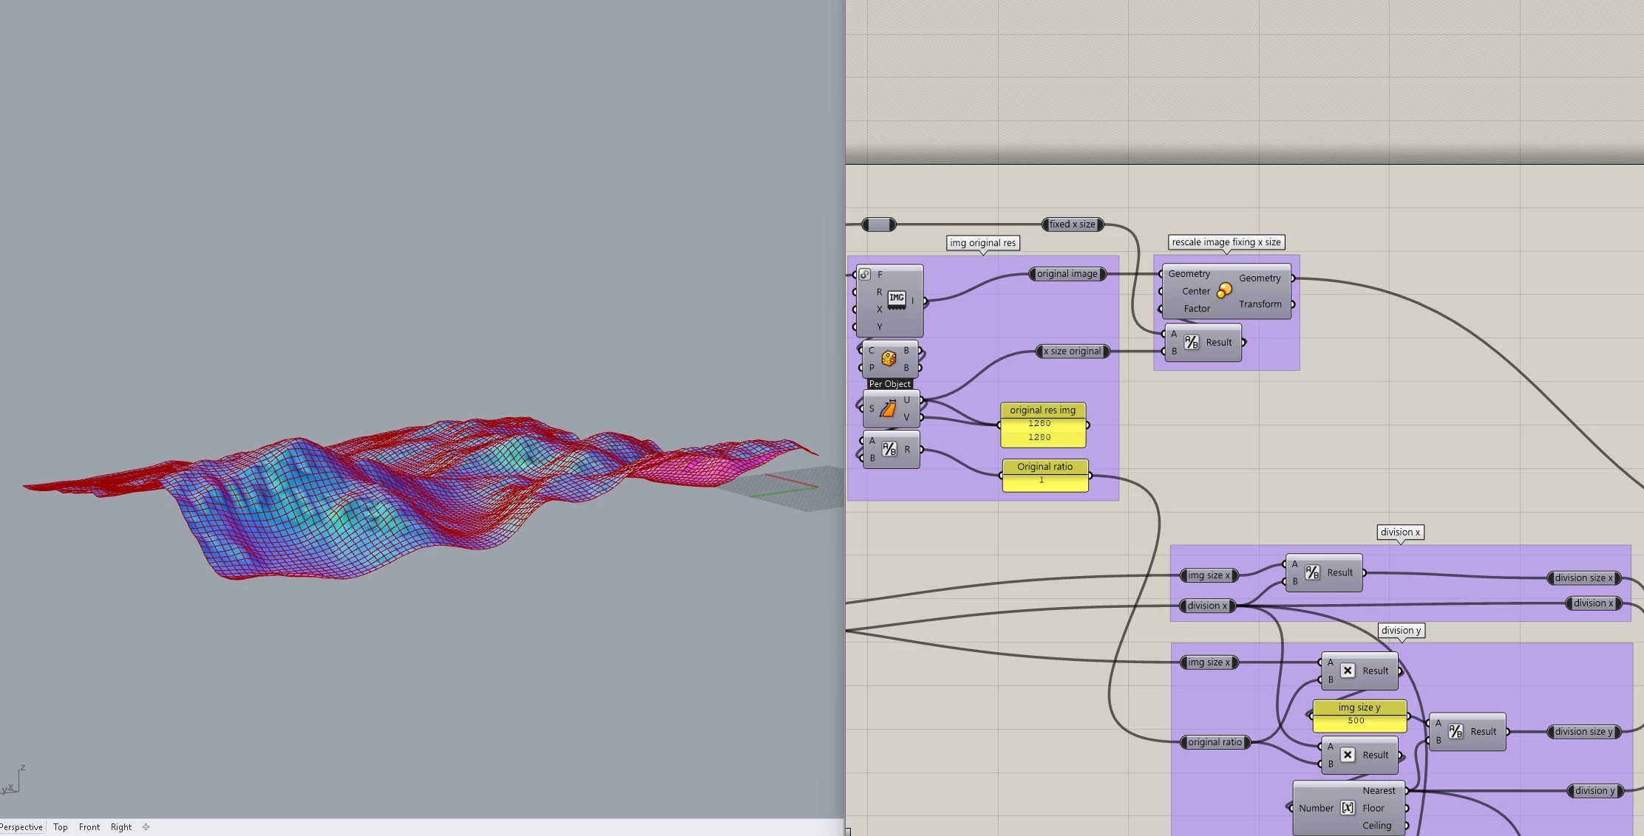Click multiplication icon above img size y panel
1644x836 pixels.
click(x=1348, y=671)
